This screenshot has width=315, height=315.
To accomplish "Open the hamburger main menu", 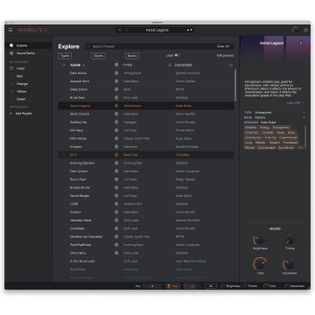I will click(x=10, y=30).
